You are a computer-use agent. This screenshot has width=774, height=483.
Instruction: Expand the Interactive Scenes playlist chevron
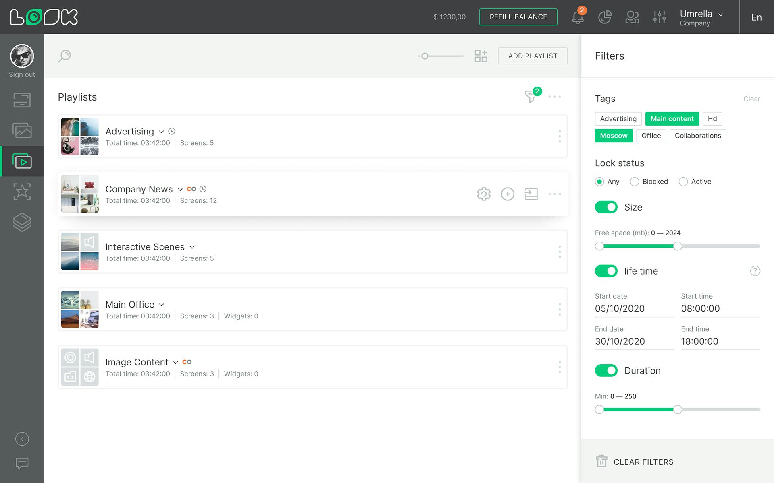click(192, 247)
